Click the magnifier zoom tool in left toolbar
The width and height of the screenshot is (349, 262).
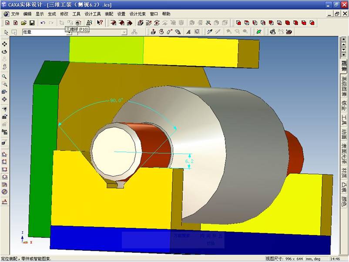(x=4, y=77)
